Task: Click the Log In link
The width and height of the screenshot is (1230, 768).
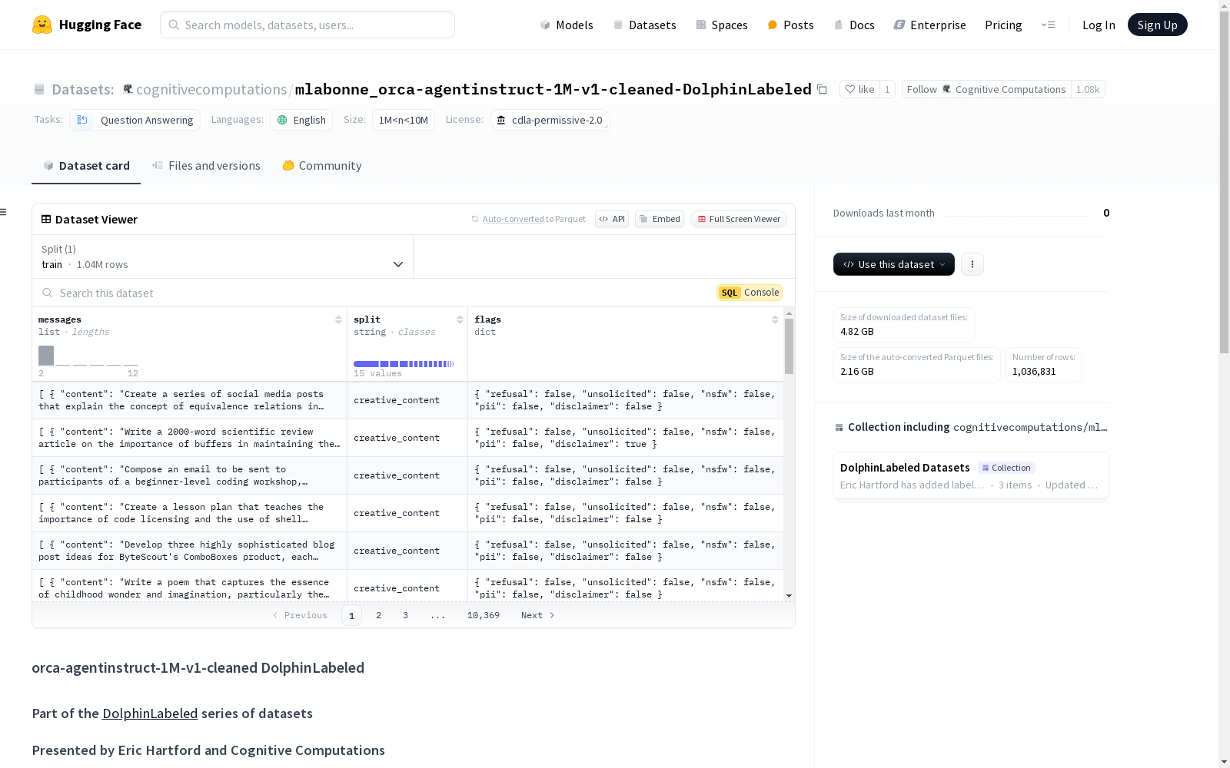Action: (x=1099, y=25)
